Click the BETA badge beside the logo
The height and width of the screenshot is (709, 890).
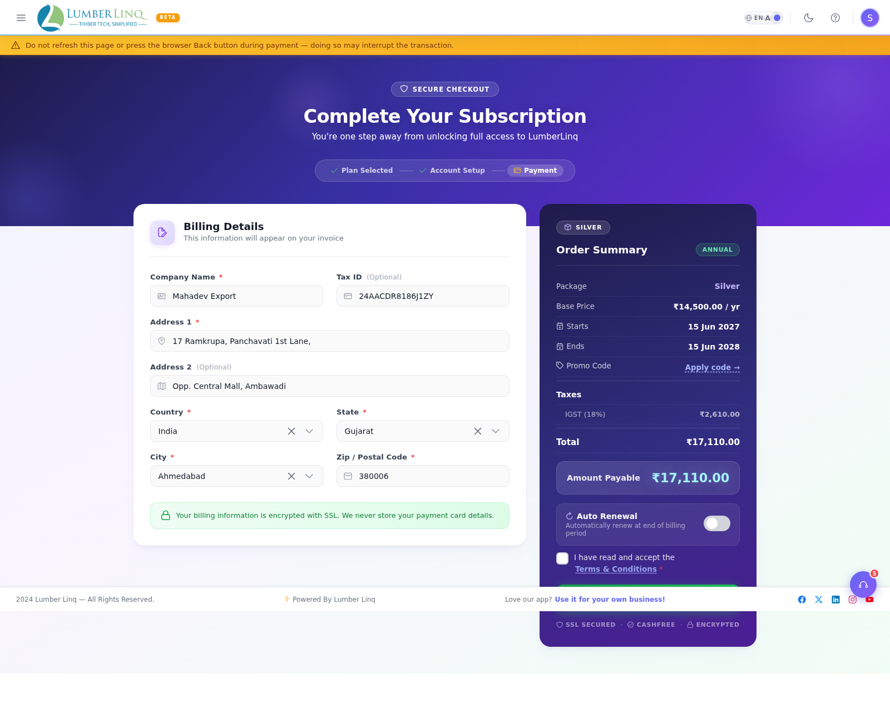click(x=168, y=18)
